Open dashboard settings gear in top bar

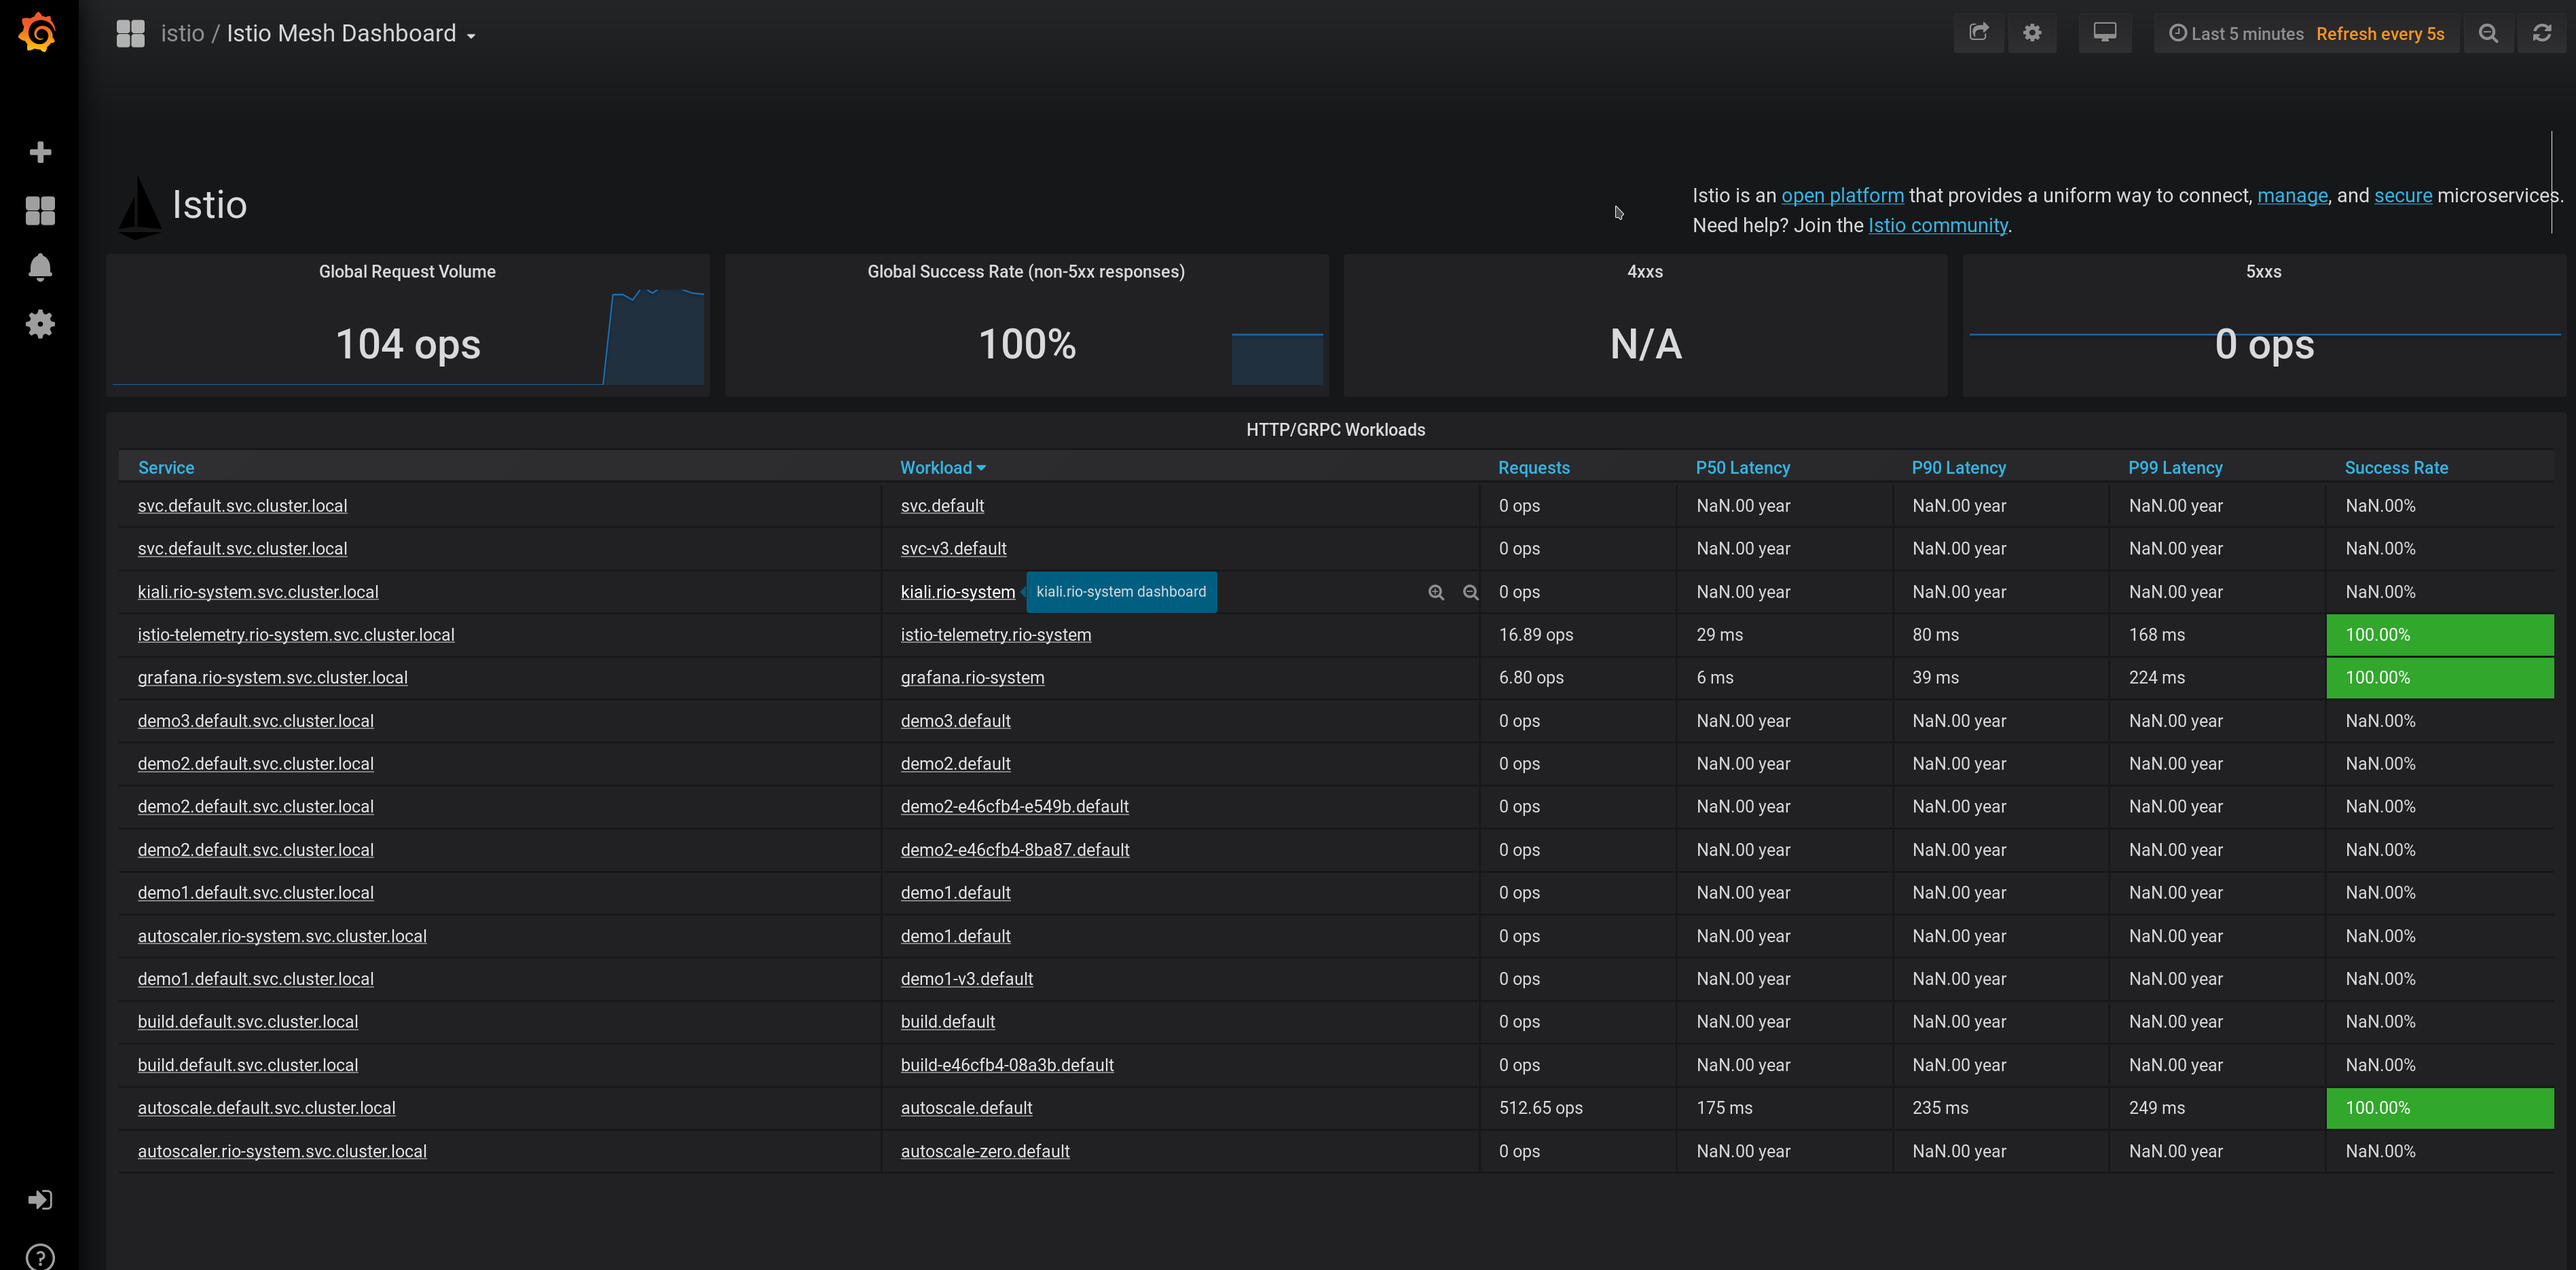[2031, 33]
